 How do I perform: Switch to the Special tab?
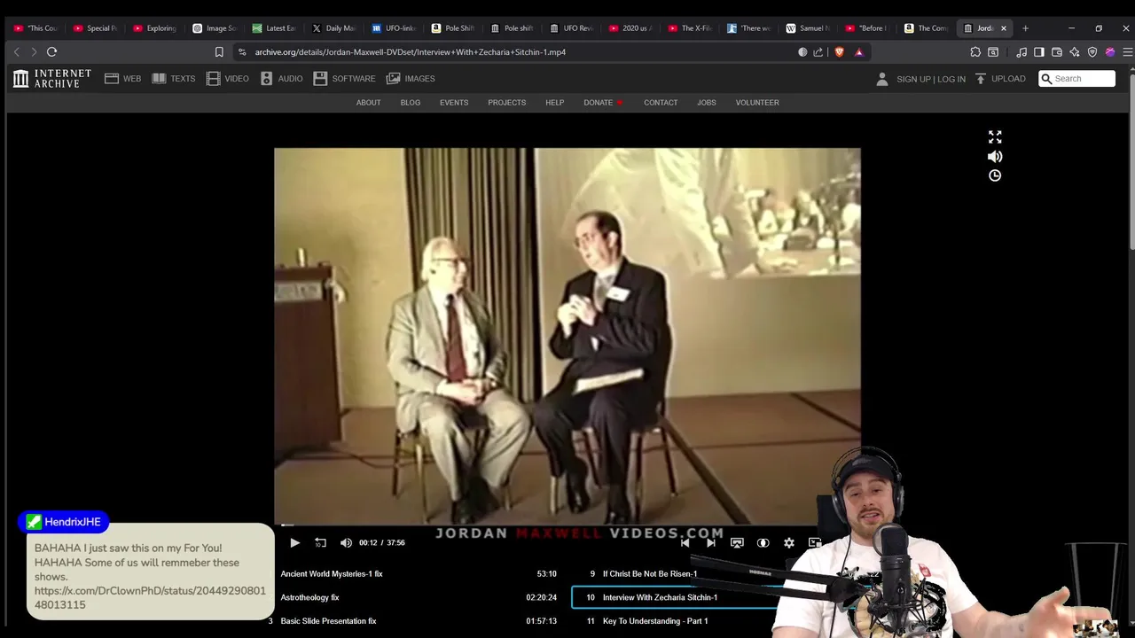95,28
